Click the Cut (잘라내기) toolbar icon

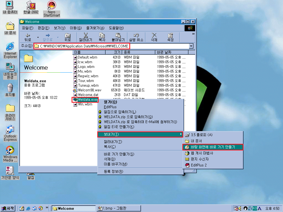[x=85, y=37]
